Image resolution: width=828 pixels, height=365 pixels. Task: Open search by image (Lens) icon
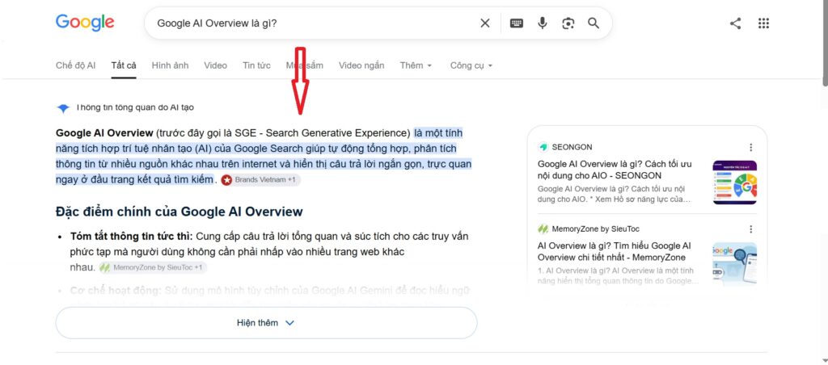568,23
